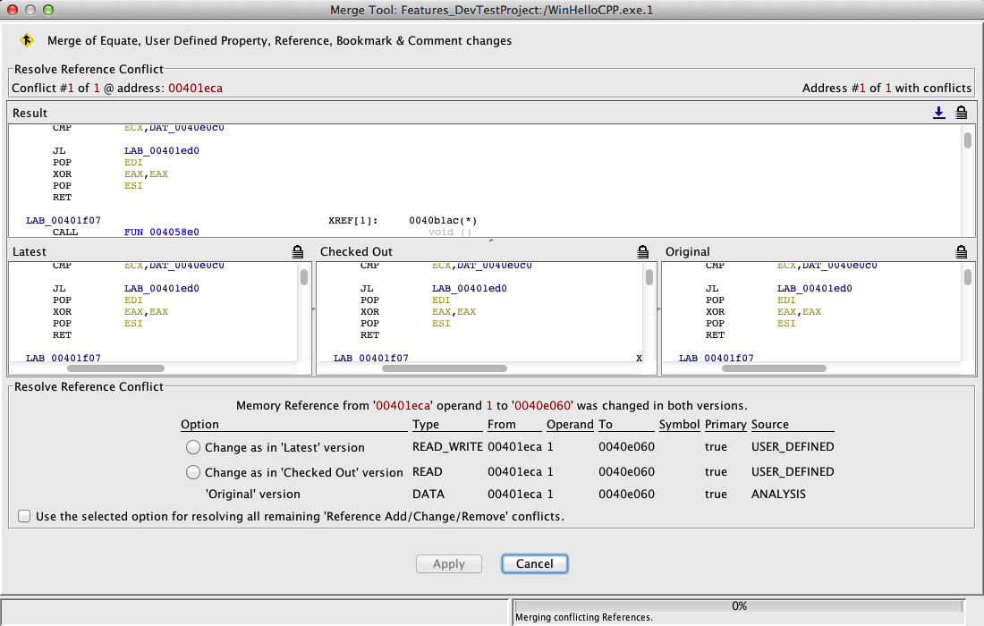This screenshot has width=984, height=626.
Task: Toggle the lock icon on Latest panel
Action: point(298,252)
